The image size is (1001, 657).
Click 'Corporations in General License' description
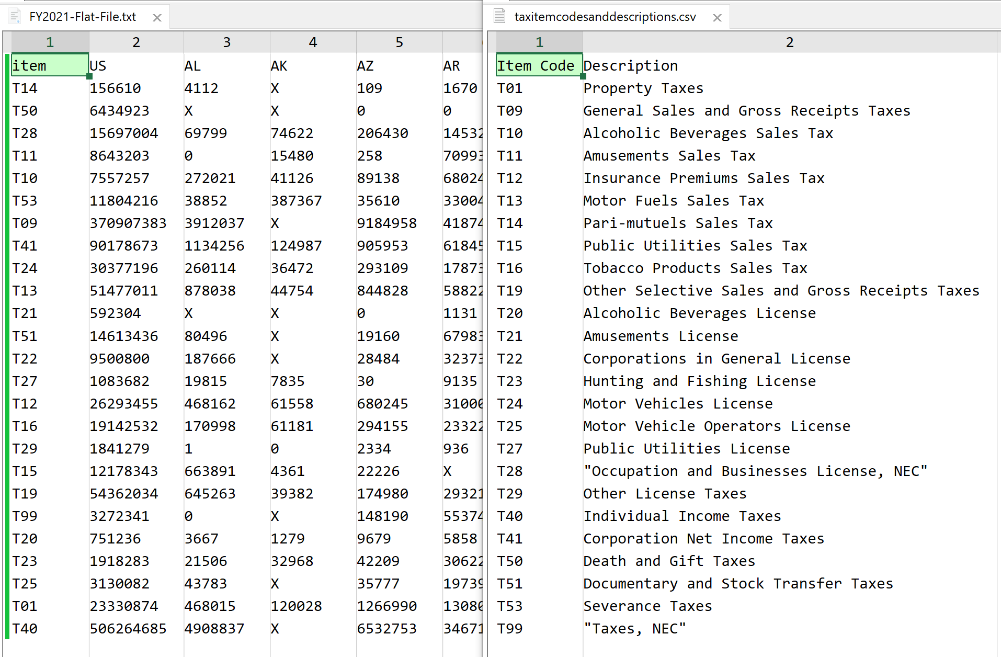point(717,359)
